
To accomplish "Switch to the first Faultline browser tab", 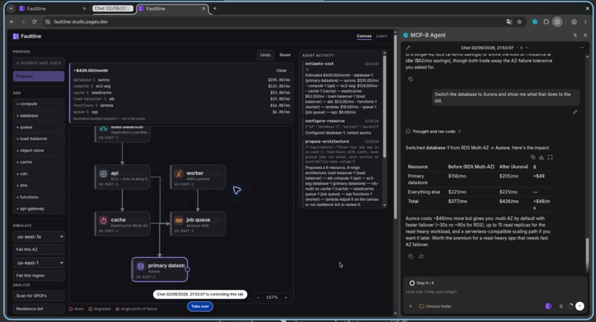I will click(53, 8).
